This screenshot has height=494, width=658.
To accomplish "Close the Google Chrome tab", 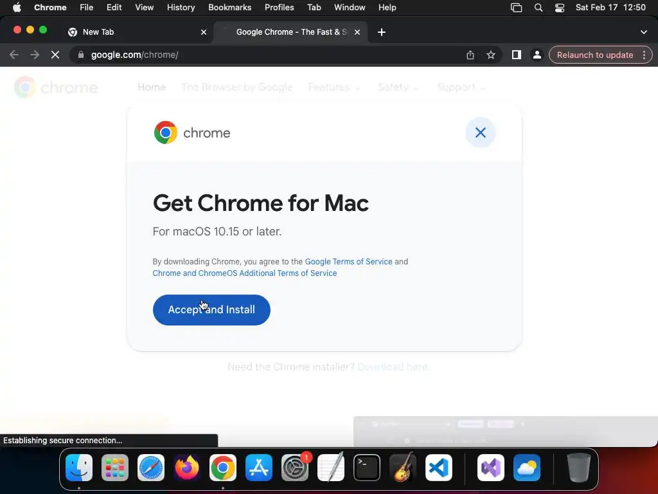I will point(357,32).
